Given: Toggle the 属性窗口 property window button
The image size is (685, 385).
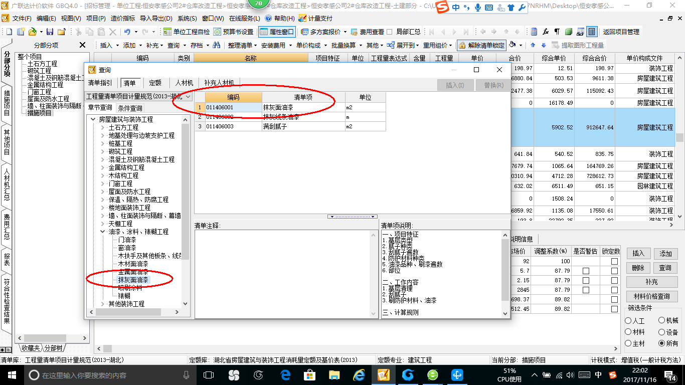Looking at the screenshot, I should tap(277, 32).
